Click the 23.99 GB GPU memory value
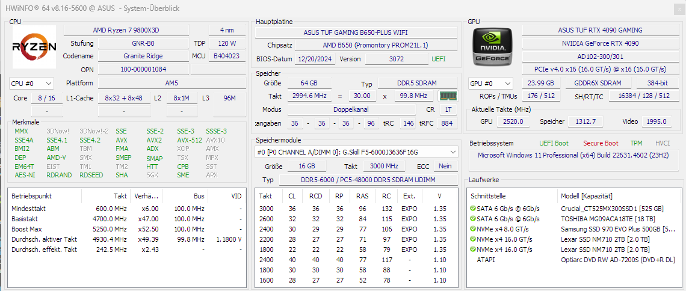 541,83
